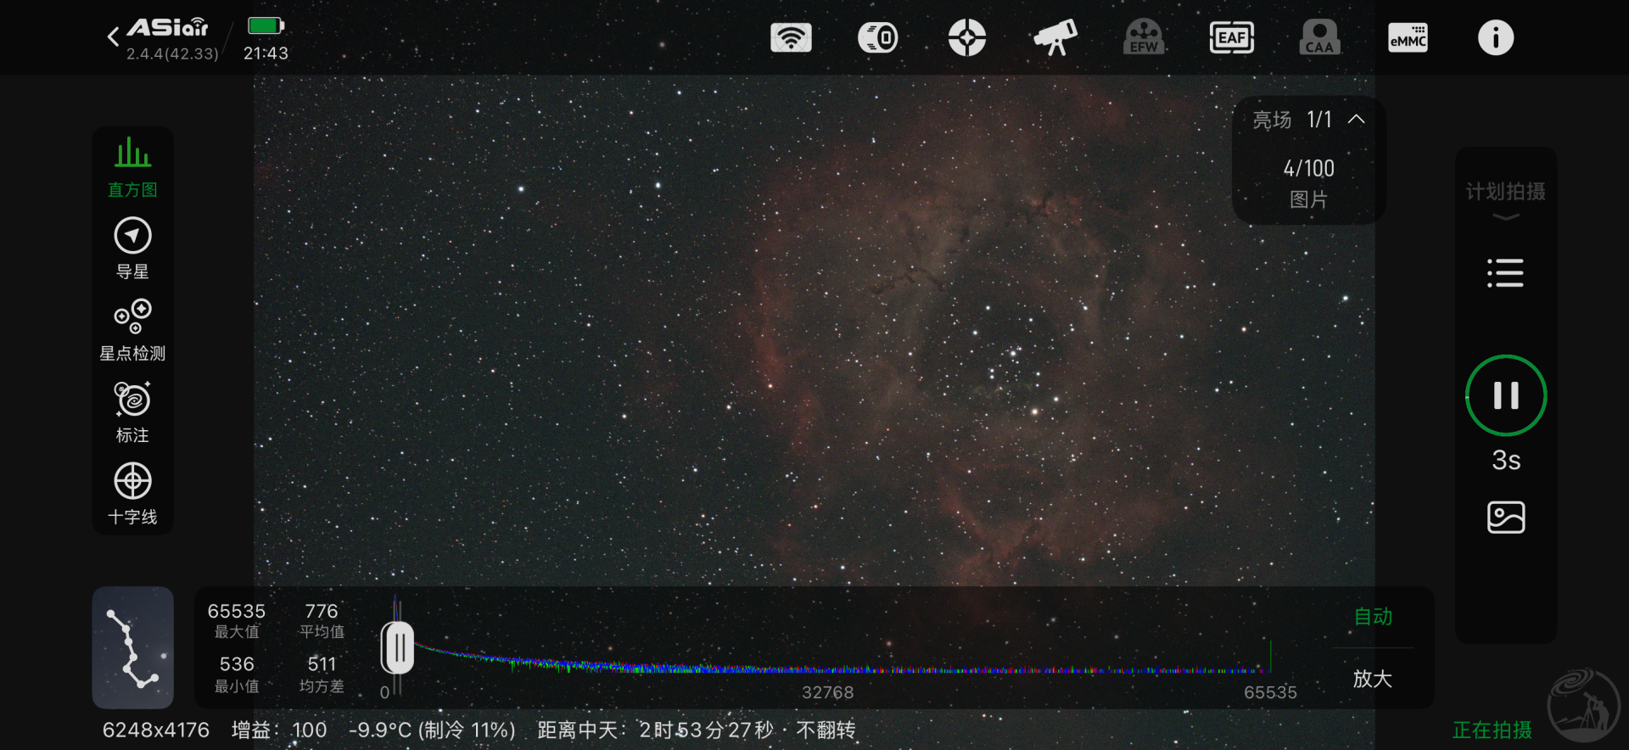Collapse the 亮场 1/1 progress panel
The height and width of the screenshot is (750, 1629).
[x=1356, y=120]
